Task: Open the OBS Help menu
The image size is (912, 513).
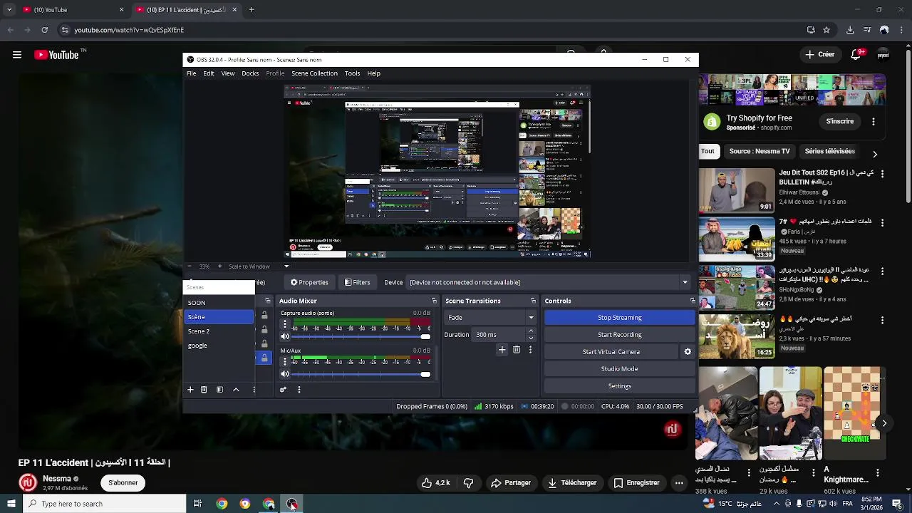Action: (373, 73)
